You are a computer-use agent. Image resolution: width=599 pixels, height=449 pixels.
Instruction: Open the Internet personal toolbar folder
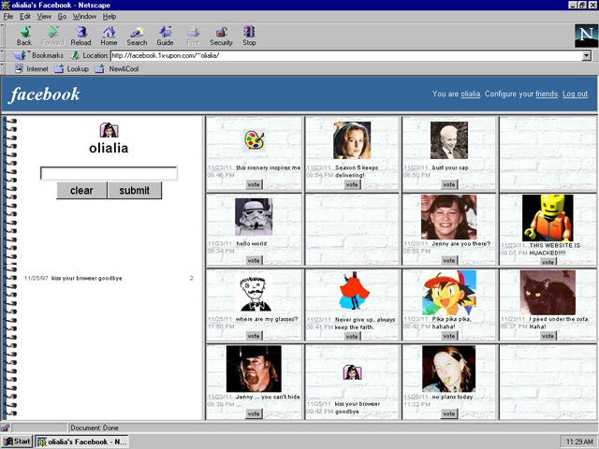click(31, 68)
